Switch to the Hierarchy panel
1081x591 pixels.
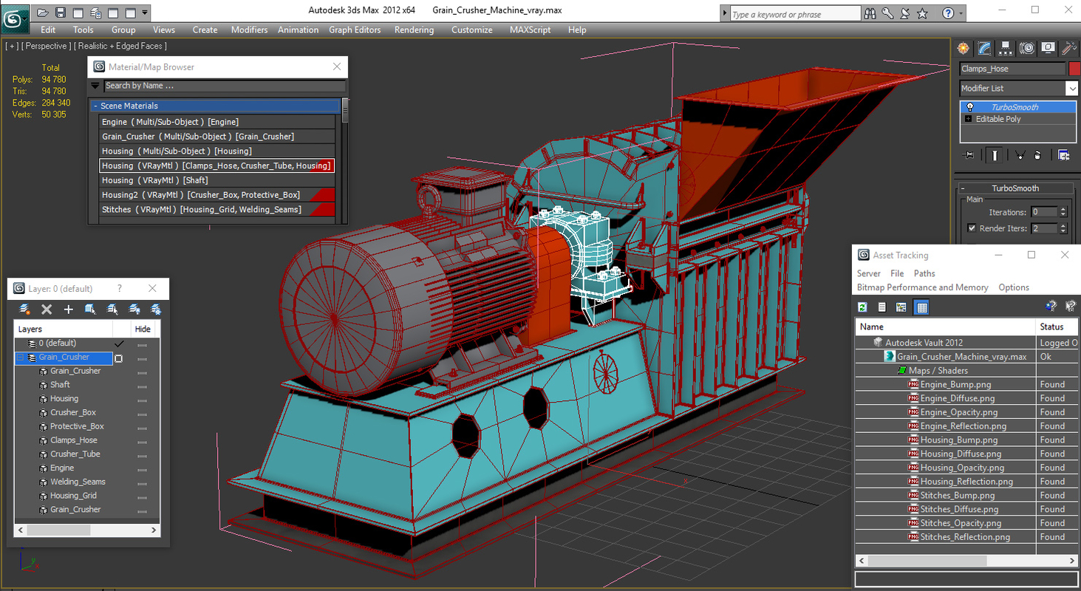1006,48
